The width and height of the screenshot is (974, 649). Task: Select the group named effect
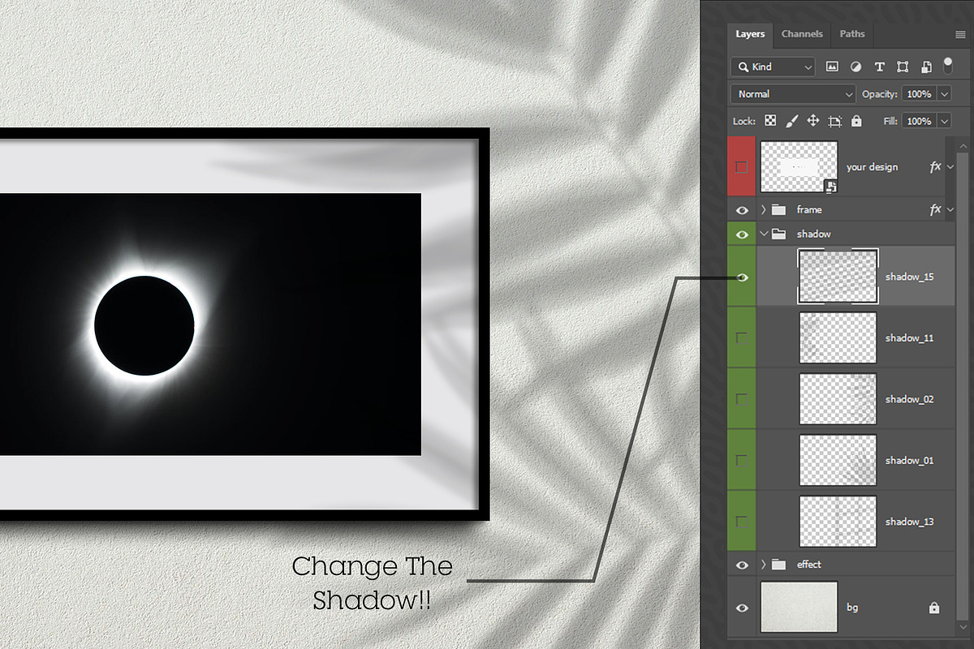[x=809, y=564]
